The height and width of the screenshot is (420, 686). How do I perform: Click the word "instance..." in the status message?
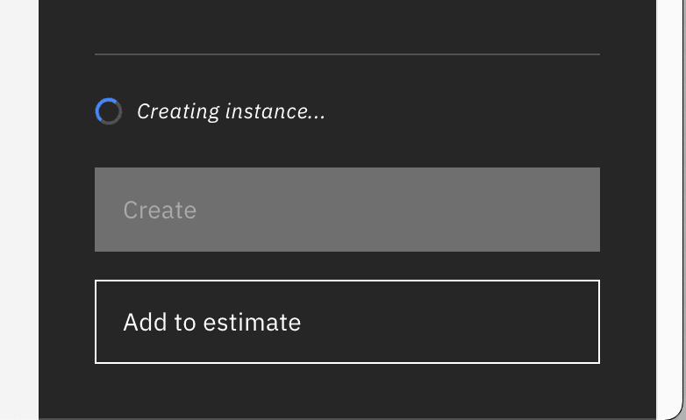coord(275,111)
